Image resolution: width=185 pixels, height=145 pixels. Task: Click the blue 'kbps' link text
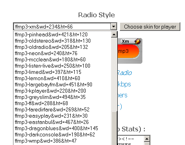pyautogui.click(x=124, y=84)
